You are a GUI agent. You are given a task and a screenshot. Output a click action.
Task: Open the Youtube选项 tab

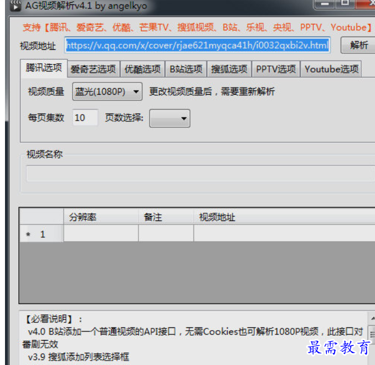[331, 69]
